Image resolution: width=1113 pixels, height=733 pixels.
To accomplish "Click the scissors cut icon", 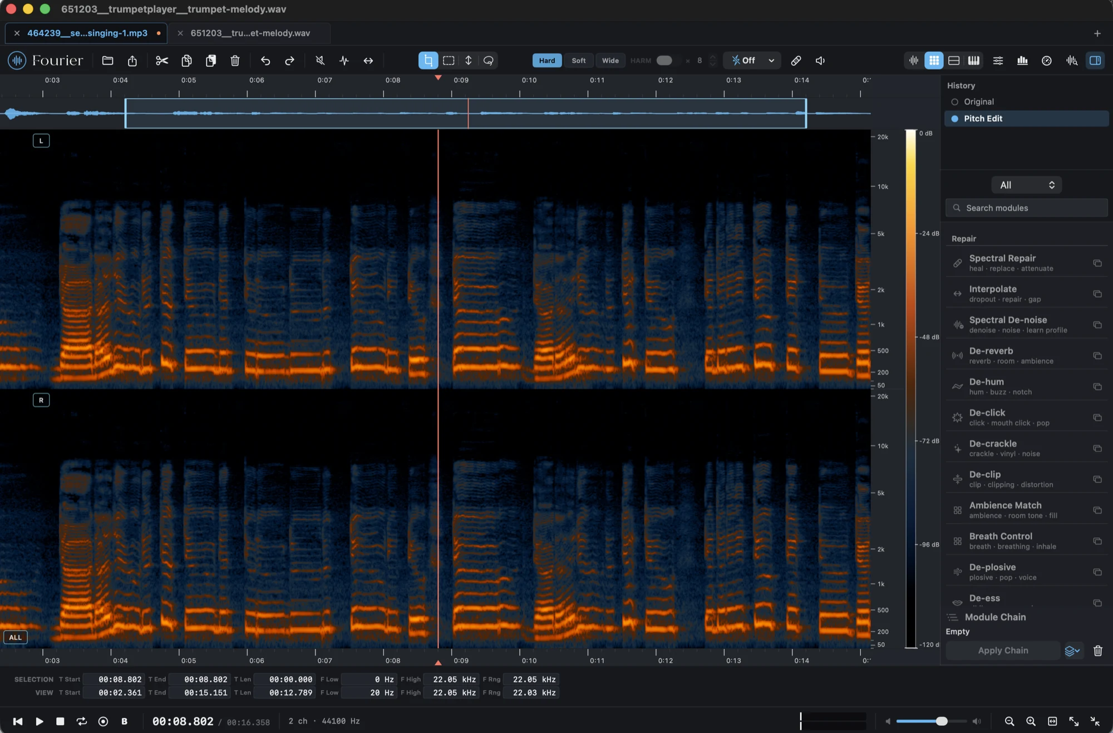I will (162, 61).
